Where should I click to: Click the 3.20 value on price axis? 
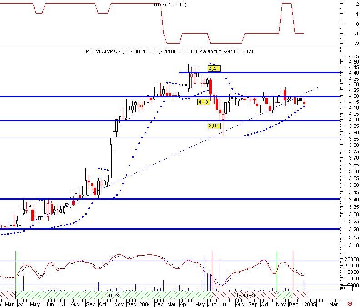354,229
